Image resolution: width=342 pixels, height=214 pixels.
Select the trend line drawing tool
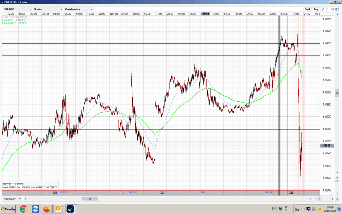pyautogui.click(x=327, y=9)
